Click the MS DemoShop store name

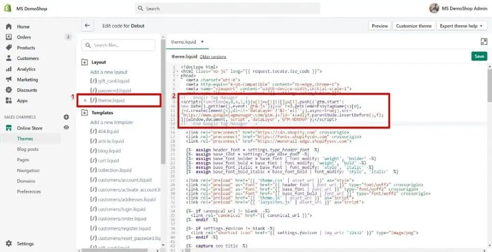32,9
